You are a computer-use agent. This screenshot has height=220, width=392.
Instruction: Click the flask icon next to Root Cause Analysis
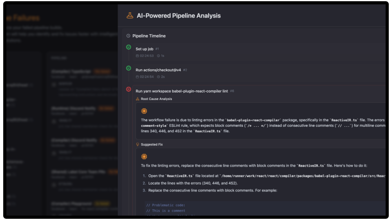(x=138, y=99)
